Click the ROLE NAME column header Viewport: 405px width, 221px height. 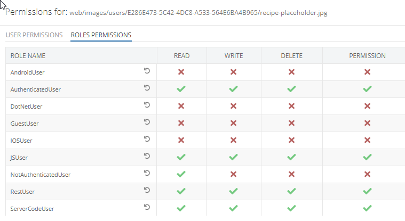(x=28, y=56)
